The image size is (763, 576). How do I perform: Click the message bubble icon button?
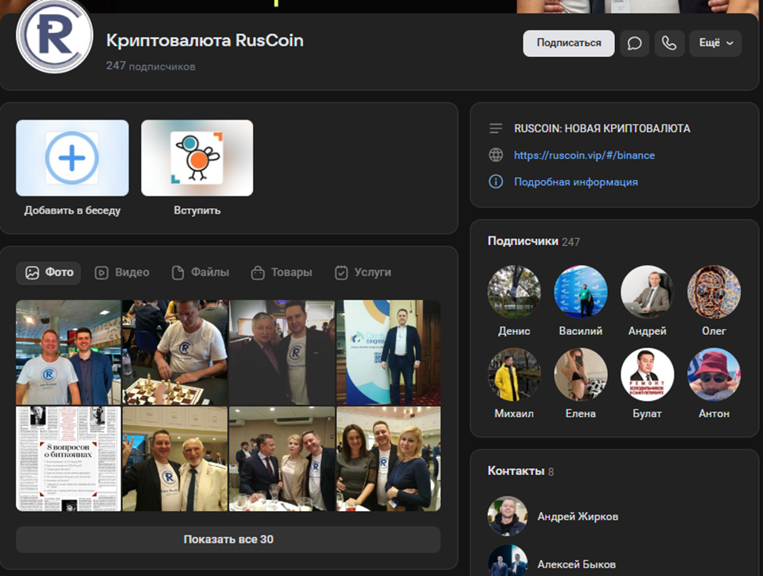point(635,43)
